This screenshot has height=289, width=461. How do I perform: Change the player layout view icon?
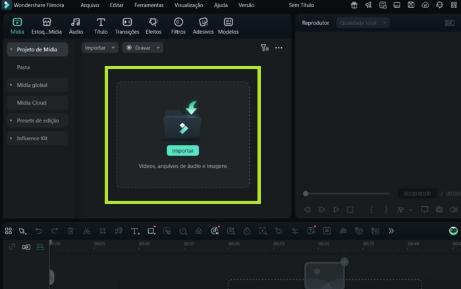coord(450,23)
